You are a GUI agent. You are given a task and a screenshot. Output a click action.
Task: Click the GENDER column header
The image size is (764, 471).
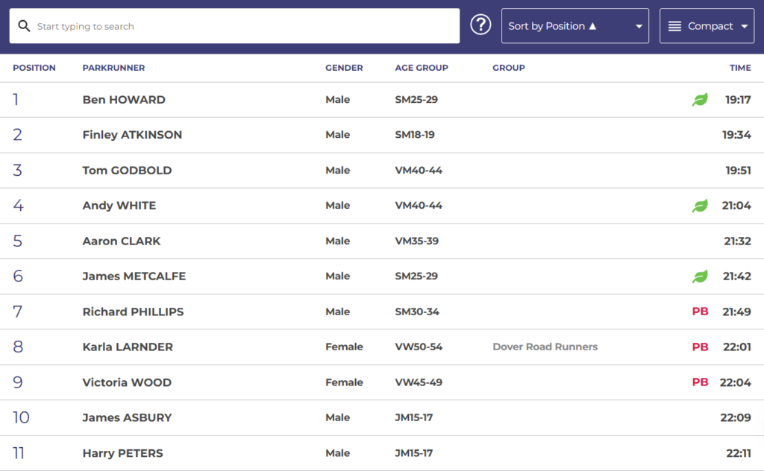[344, 68]
